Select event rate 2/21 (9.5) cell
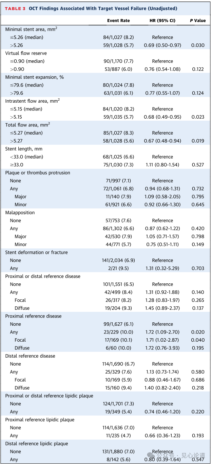 click(x=118, y=268)
